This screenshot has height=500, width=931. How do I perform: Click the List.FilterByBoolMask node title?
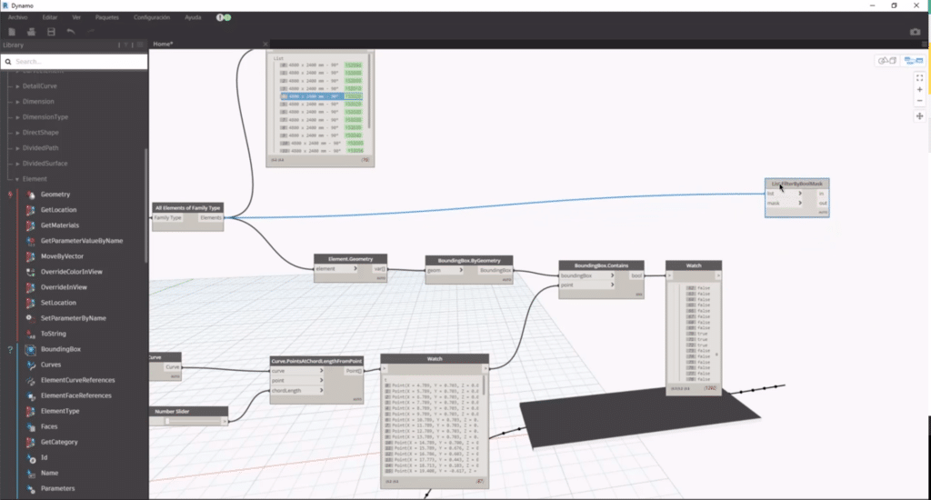796,184
